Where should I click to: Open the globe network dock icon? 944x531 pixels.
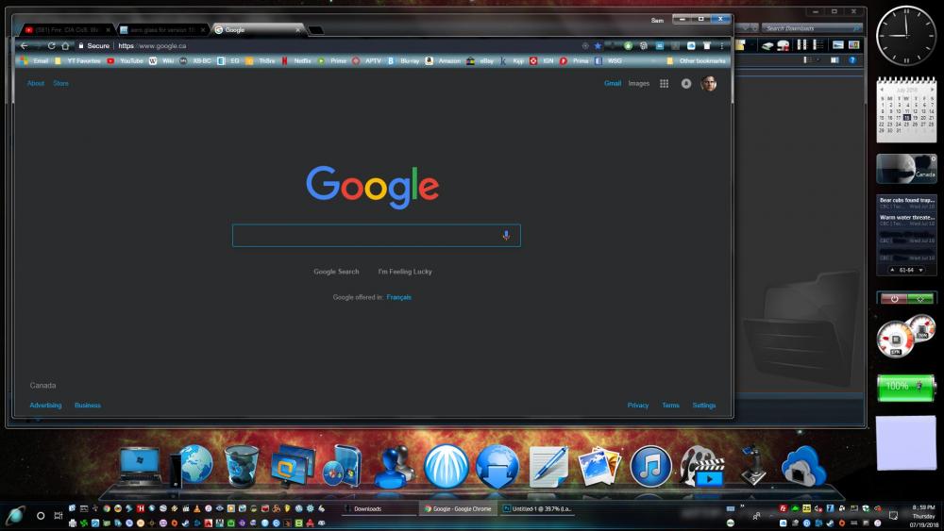click(x=194, y=464)
